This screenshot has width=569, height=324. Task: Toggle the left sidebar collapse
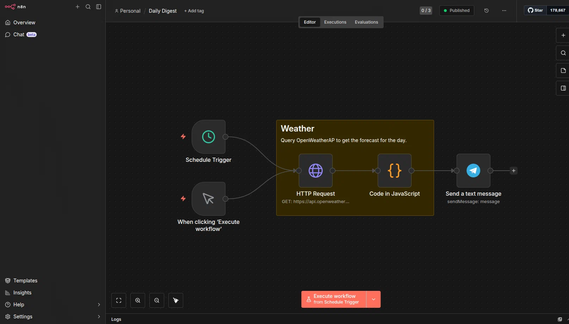99,7
